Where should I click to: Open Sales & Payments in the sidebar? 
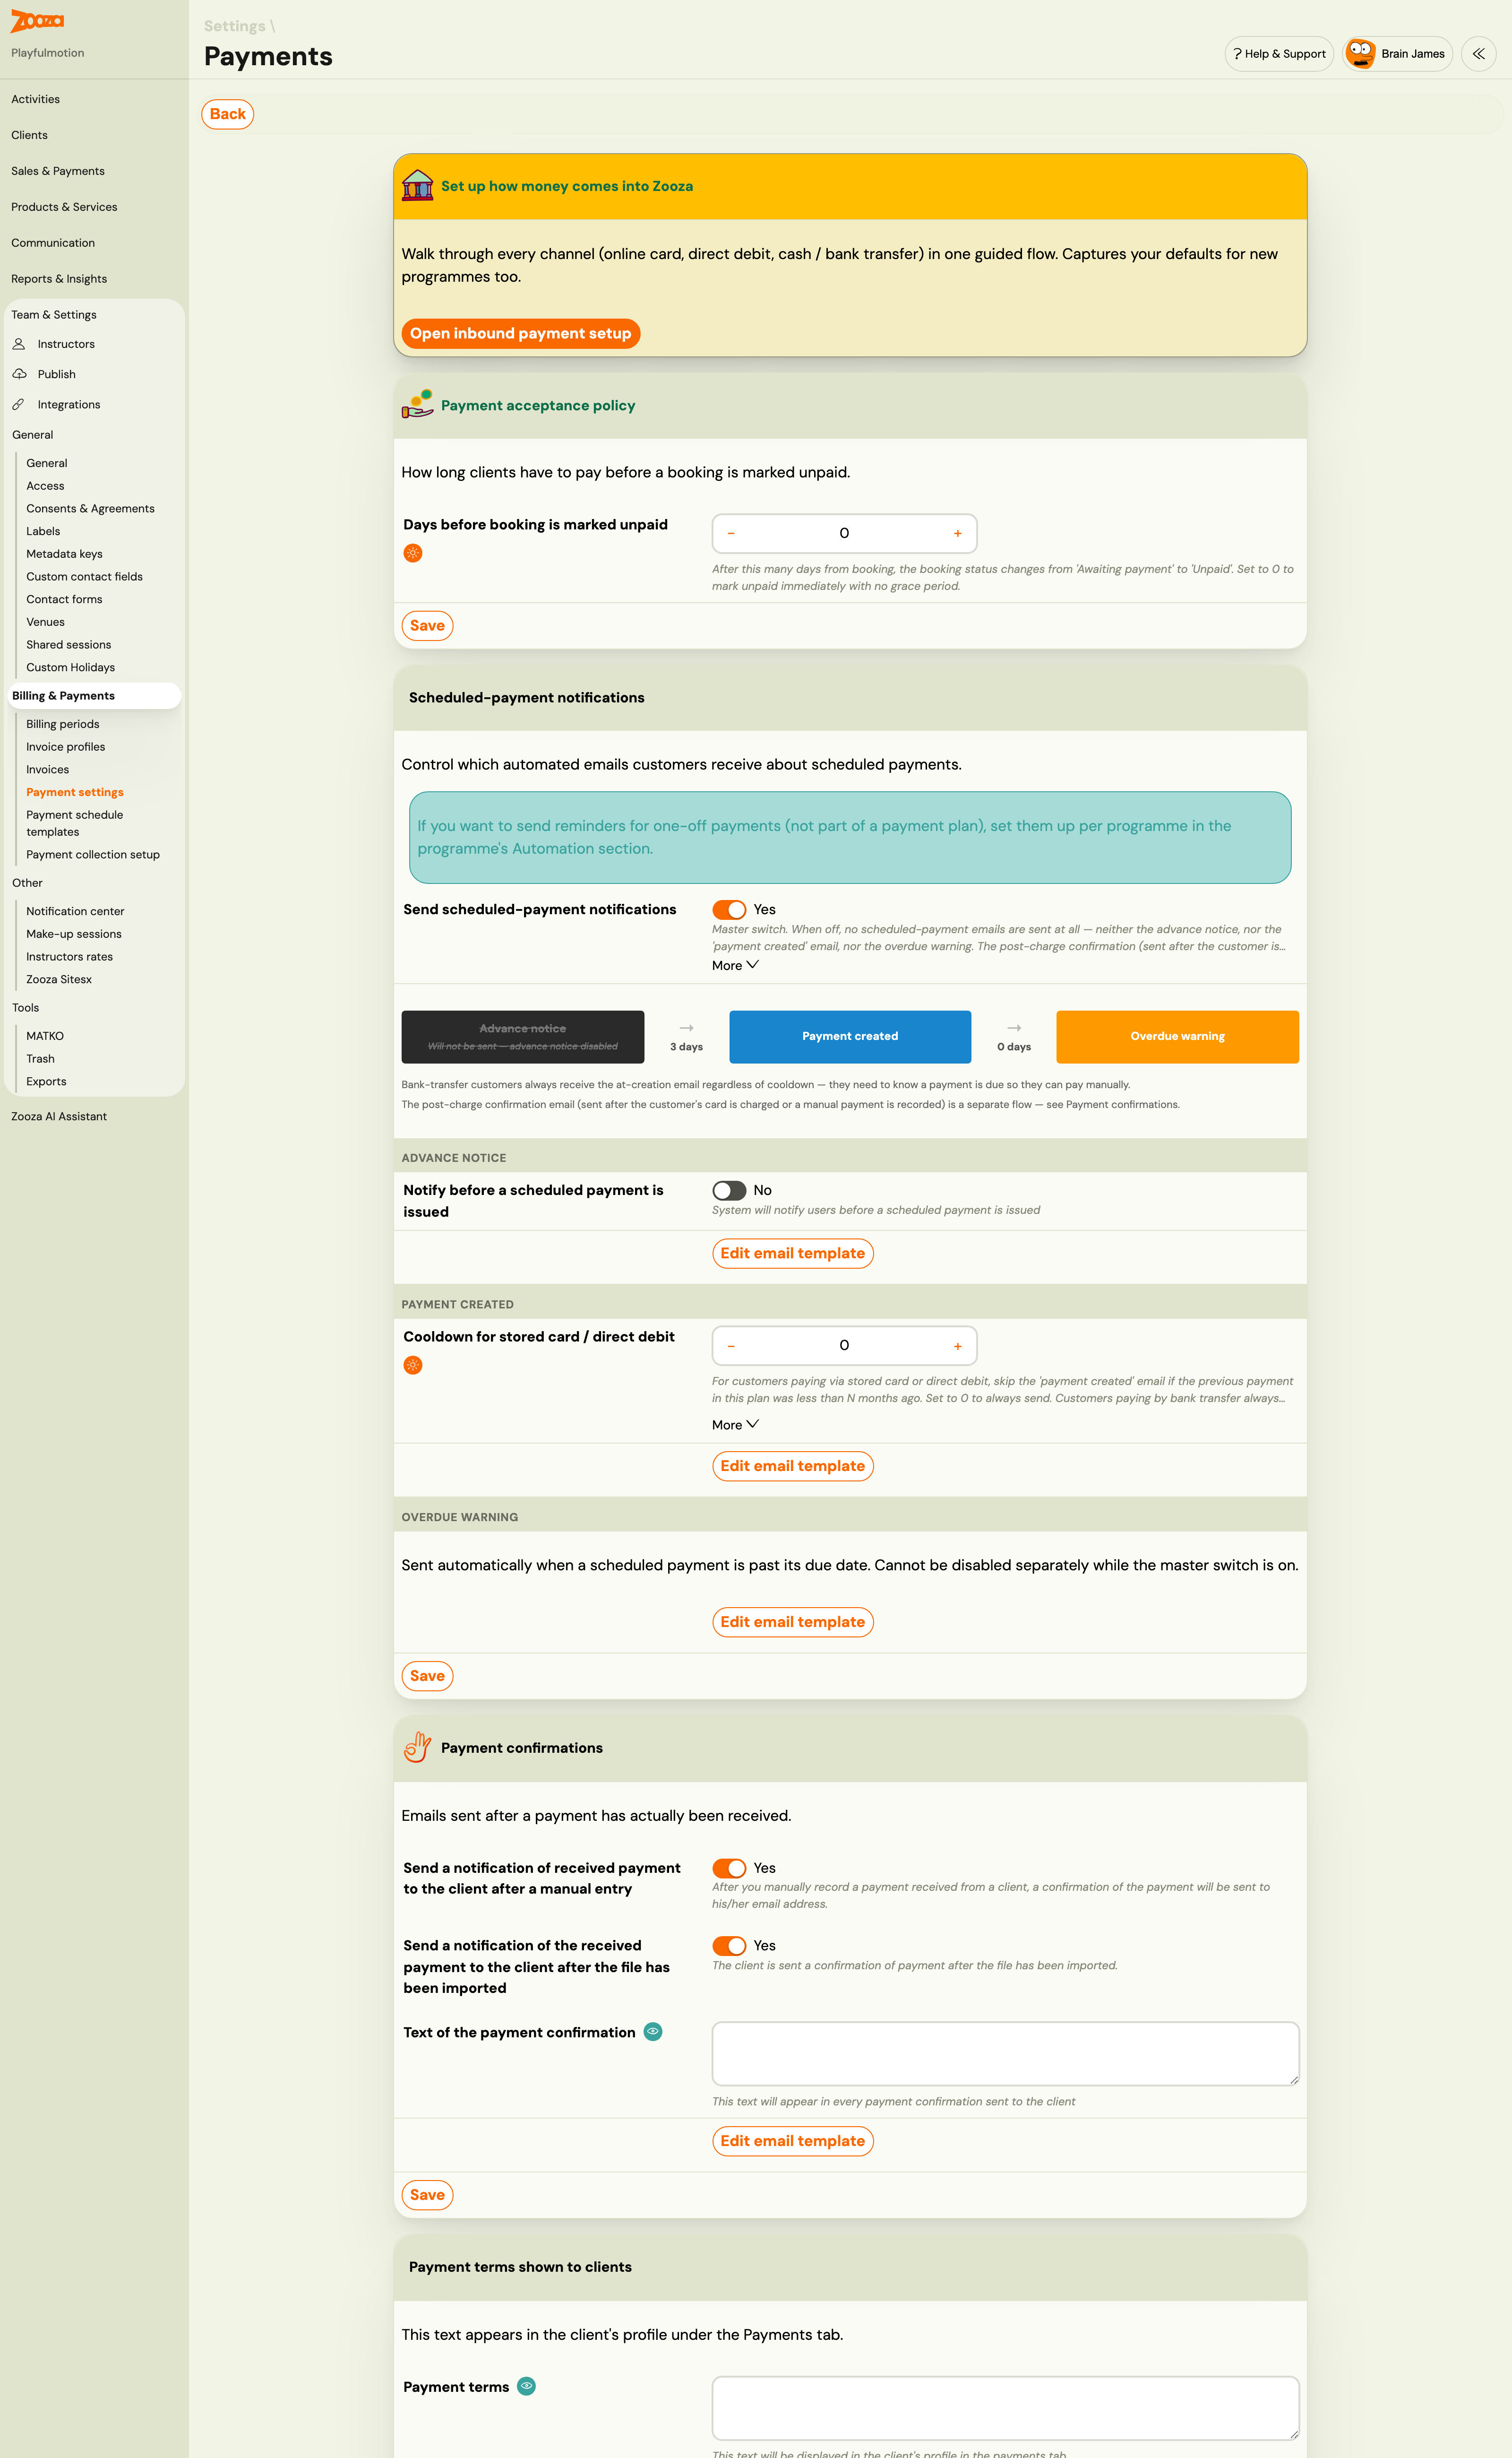pyautogui.click(x=58, y=171)
